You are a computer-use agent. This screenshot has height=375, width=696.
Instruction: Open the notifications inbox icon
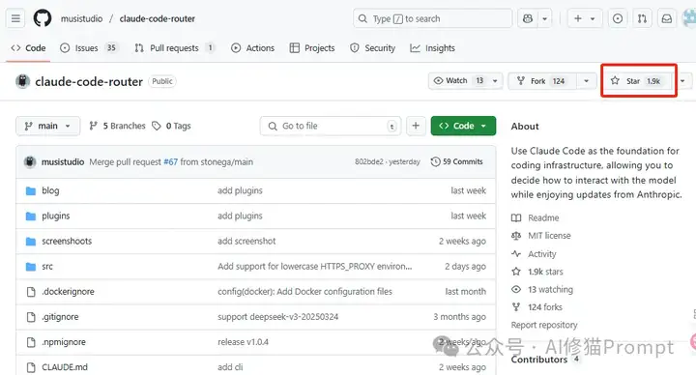click(x=667, y=18)
